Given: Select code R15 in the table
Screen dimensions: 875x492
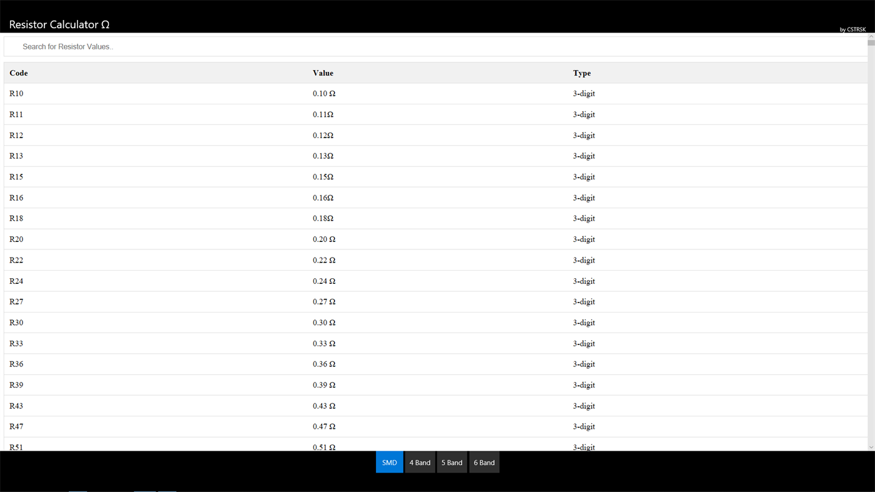Looking at the screenshot, I should click(x=16, y=177).
